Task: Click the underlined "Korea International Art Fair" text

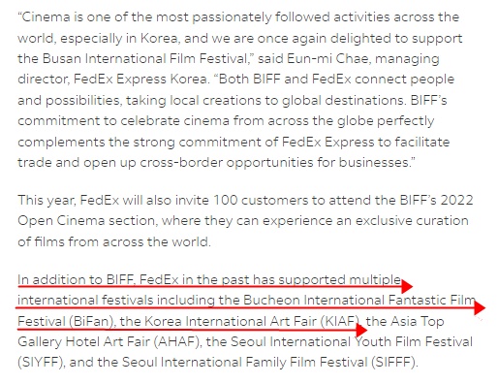Action: (231, 321)
